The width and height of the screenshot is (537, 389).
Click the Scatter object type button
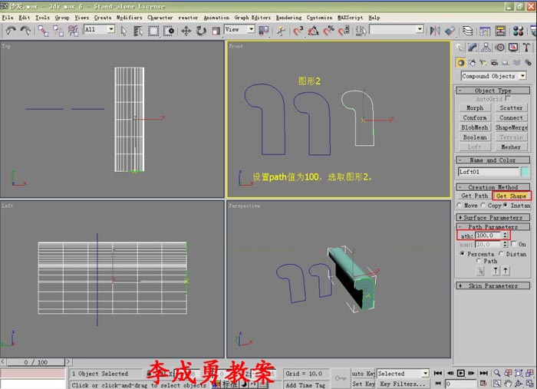point(511,108)
